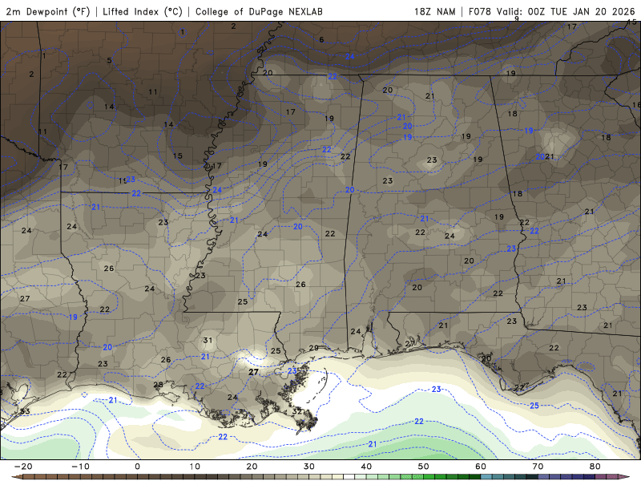The image size is (641, 481).
Task: Click the '70' color scale label
Action: [538, 467]
